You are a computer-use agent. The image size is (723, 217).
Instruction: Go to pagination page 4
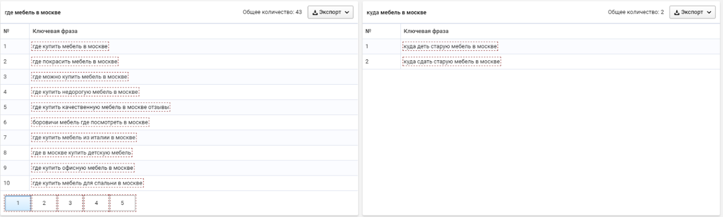tap(97, 203)
